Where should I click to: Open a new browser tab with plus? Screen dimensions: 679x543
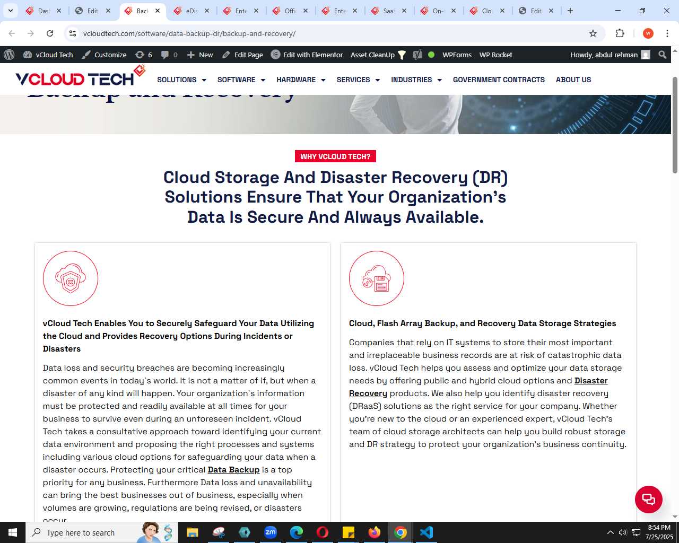(570, 11)
